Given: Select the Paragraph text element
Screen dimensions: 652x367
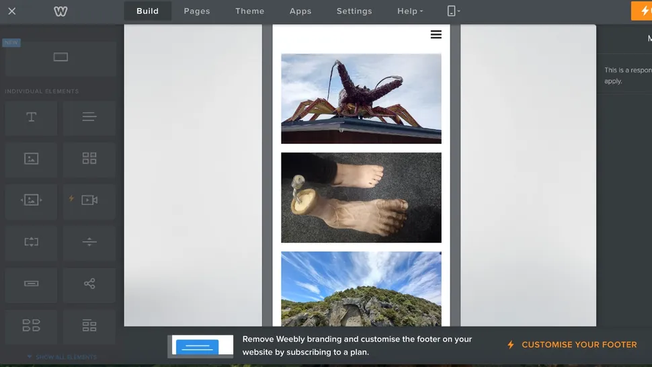Looking at the screenshot, I should click(89, 118).
